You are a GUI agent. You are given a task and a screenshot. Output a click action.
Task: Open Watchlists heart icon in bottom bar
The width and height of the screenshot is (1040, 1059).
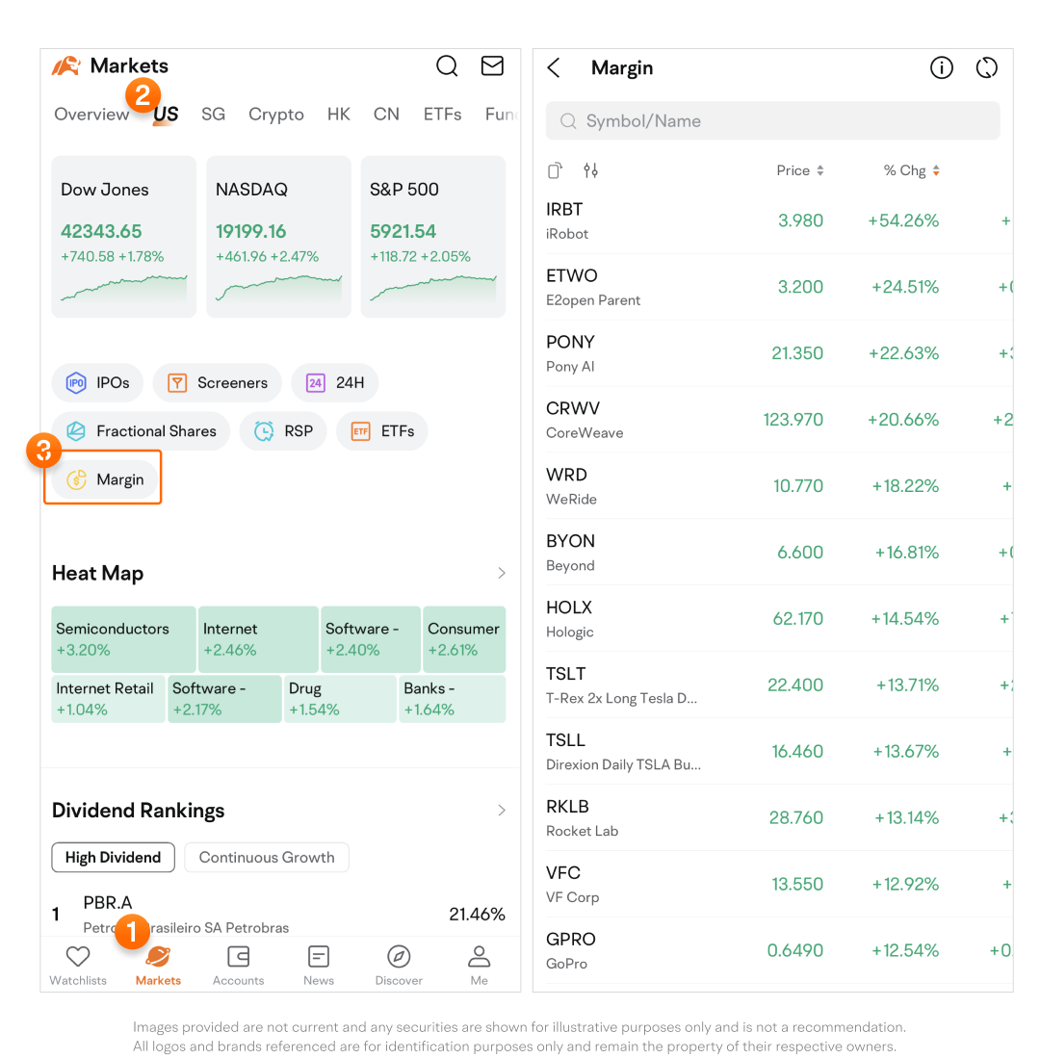pos(77,964)
